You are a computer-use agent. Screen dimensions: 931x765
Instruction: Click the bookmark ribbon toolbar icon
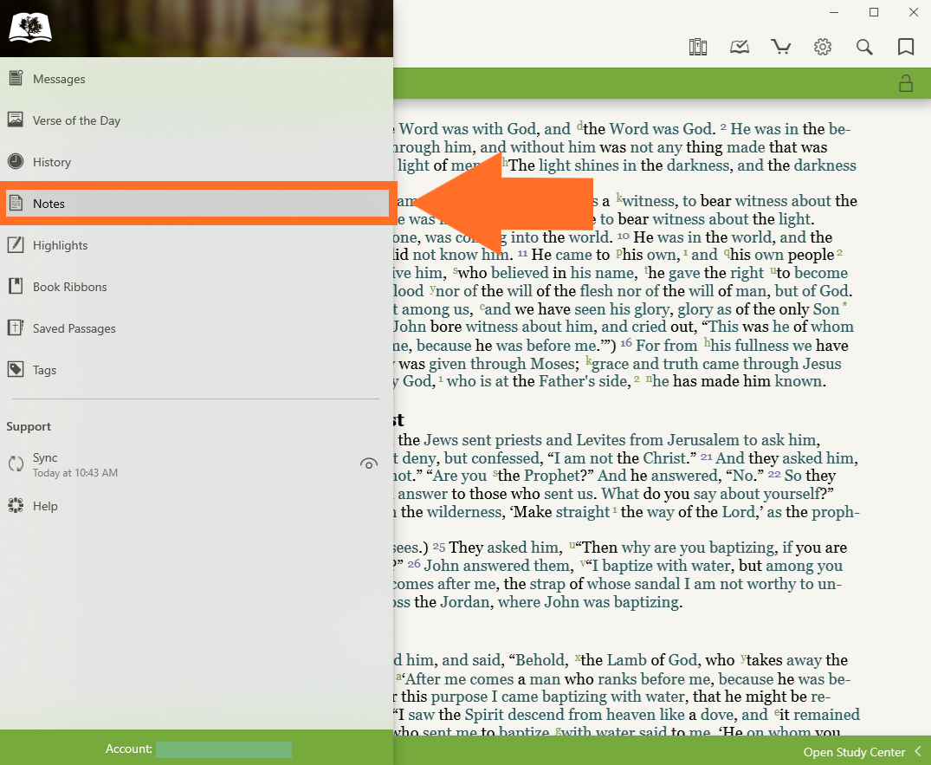tap(906, 47)
